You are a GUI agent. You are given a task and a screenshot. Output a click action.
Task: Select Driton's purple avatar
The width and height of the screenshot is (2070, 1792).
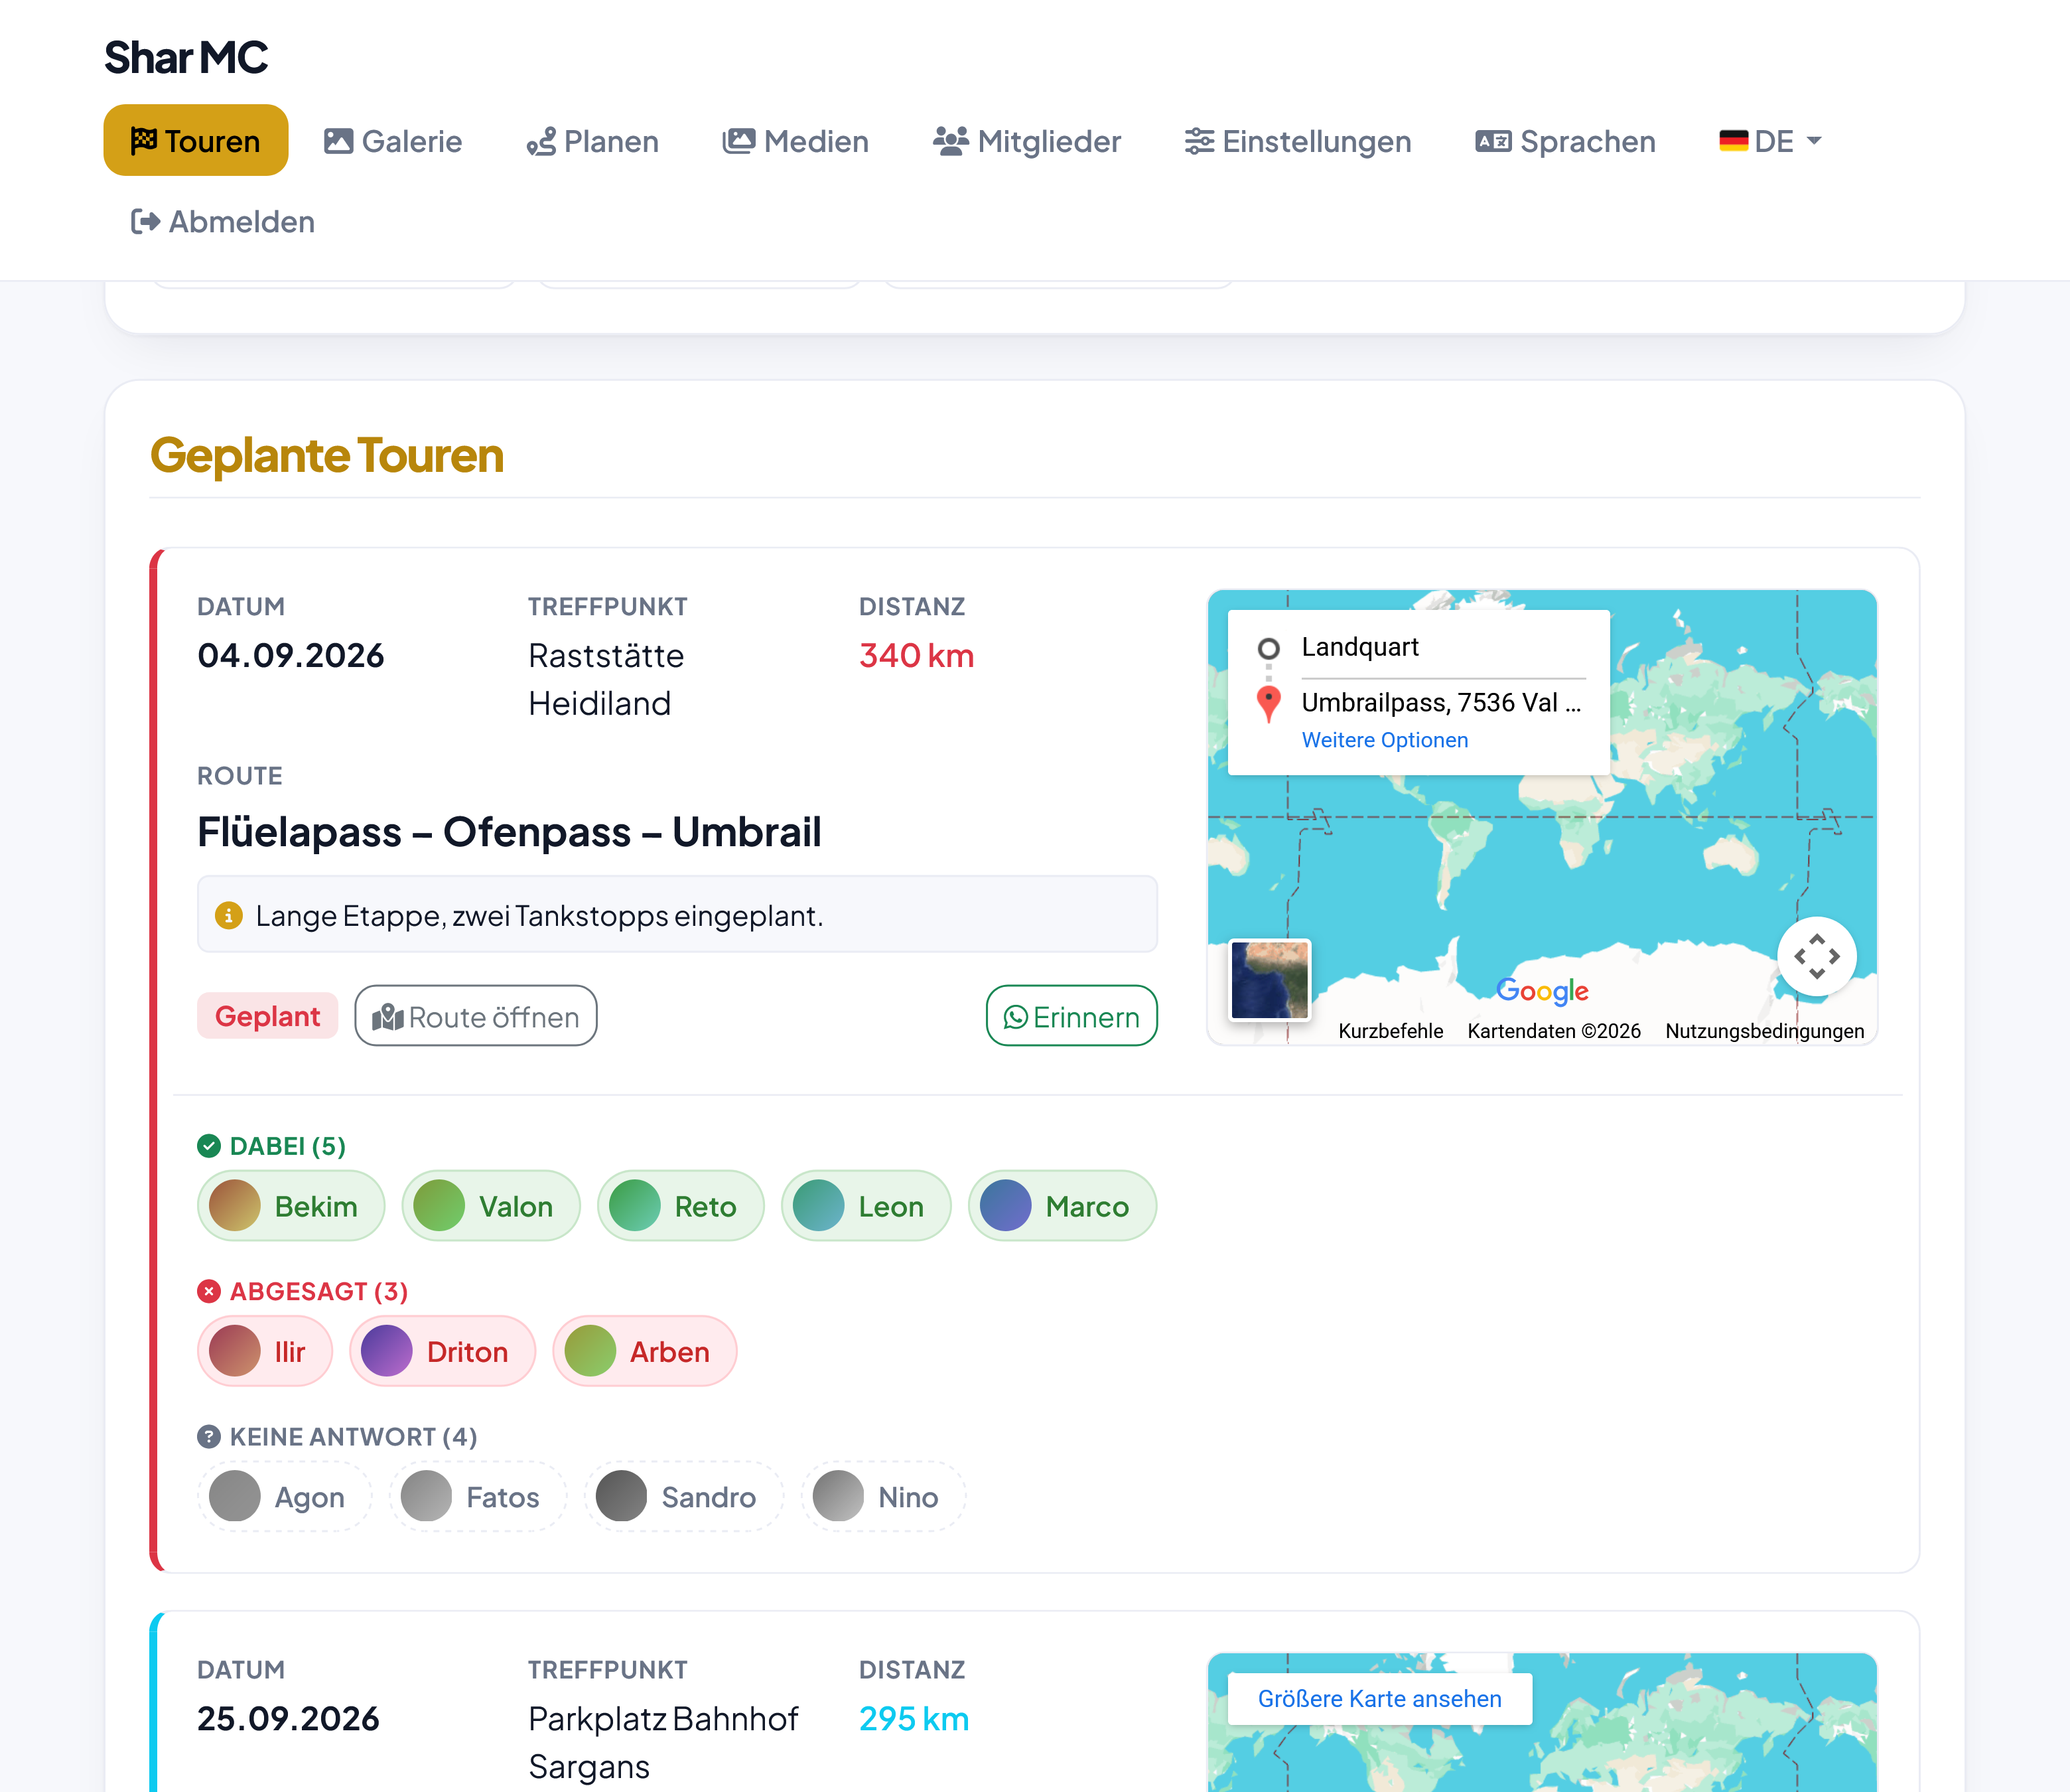point(387,1351)
